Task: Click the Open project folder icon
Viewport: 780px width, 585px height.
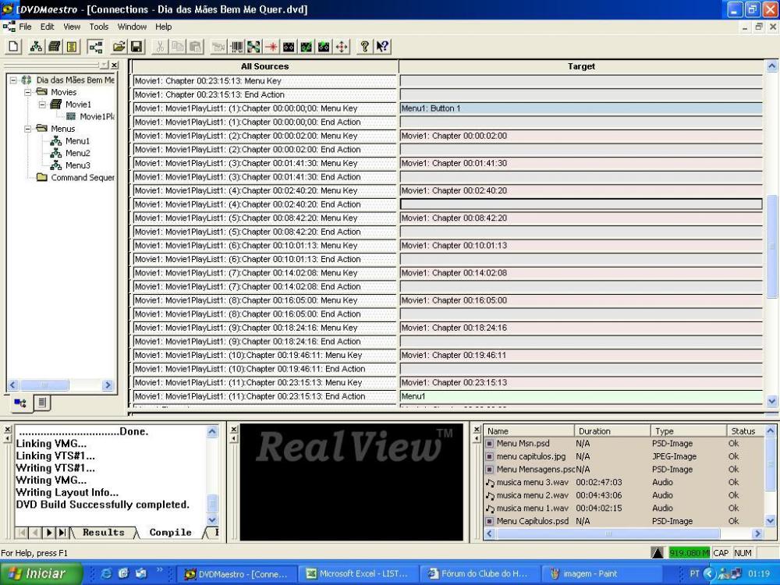Action: [119, 47]
